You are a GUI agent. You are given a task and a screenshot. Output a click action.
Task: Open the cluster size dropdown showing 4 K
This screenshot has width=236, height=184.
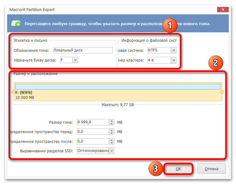coord(174,60)
